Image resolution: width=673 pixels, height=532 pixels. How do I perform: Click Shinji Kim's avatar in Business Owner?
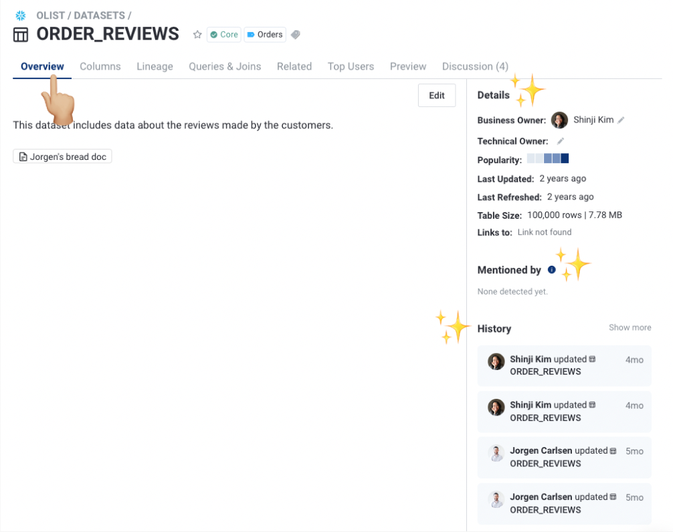559,120
